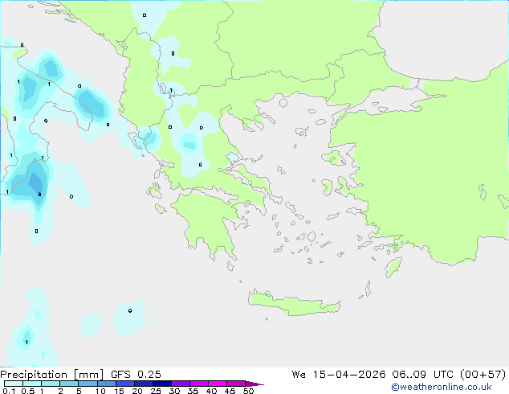Screen dimensions: 509x394
Task: Click the 2–5 mm legend color swatch
Action: (69, 384)
